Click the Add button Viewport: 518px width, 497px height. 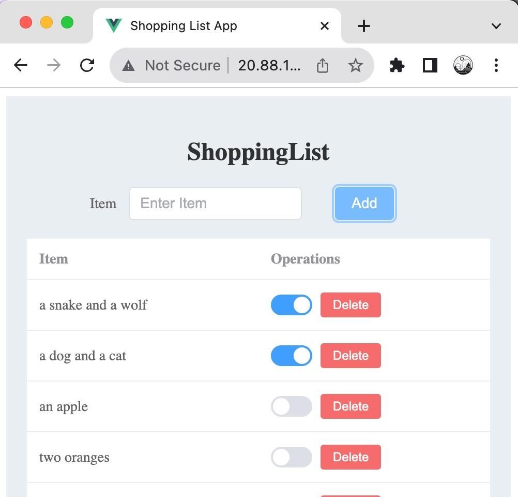coord(364,203)
